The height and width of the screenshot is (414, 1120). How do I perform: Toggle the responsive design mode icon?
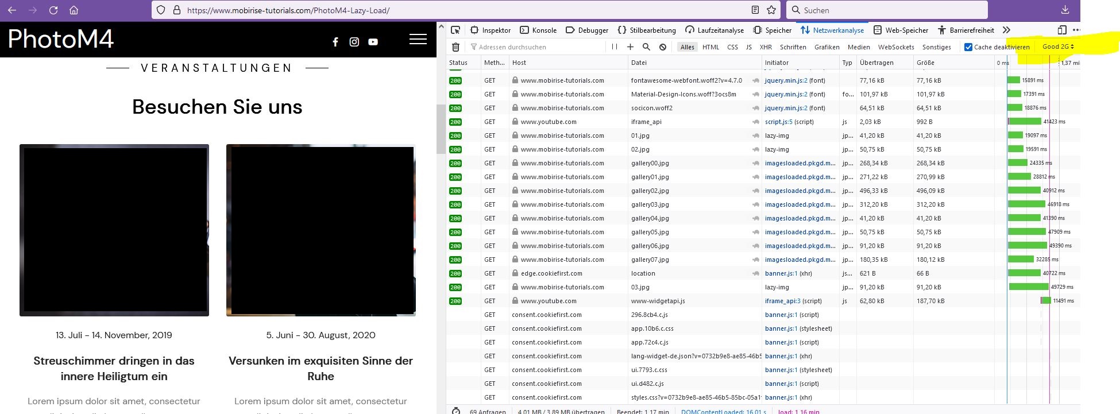1061,30
